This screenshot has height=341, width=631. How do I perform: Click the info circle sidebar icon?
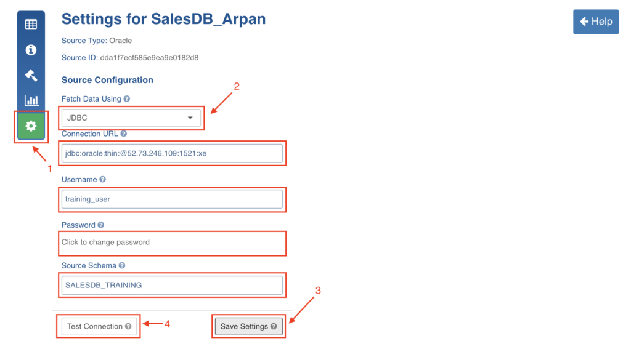pyautogui.click(x=31, y=50)
